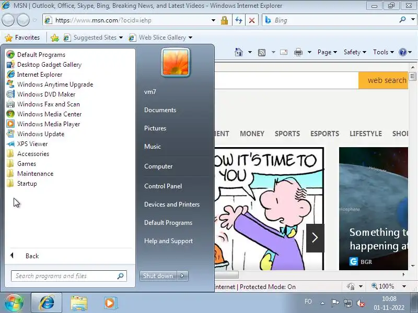Screen dimensions: 418x313
Task: Open Devices and Printers
Action: (172, 204)
